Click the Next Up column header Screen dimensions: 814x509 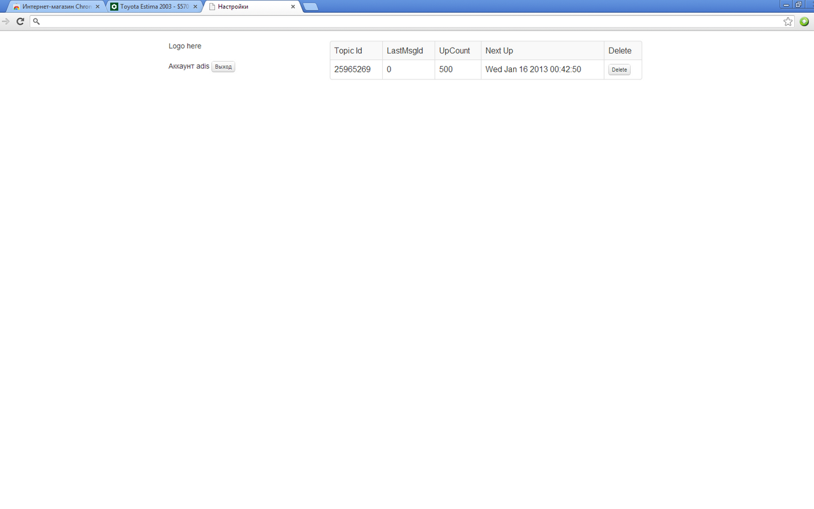[x=499, y=50]
